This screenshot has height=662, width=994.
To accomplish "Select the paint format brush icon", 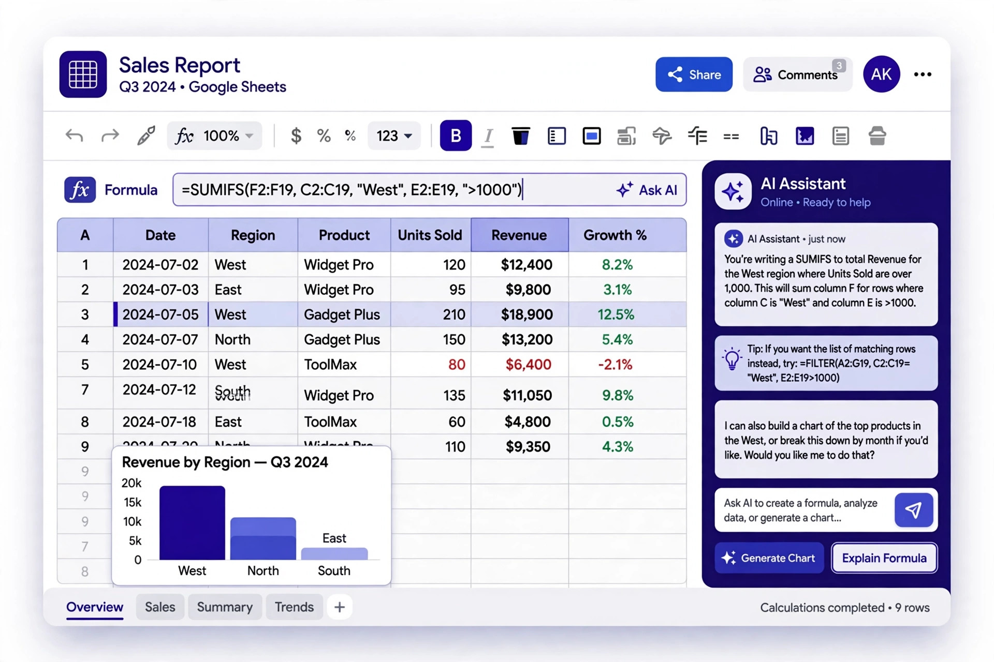I will pyautogui.click(x=146, y=136).
